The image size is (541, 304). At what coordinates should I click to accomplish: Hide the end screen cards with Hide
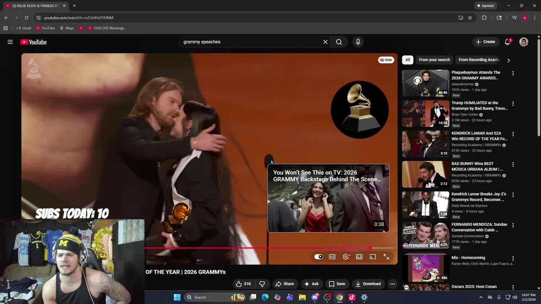(x=386, y=60)
